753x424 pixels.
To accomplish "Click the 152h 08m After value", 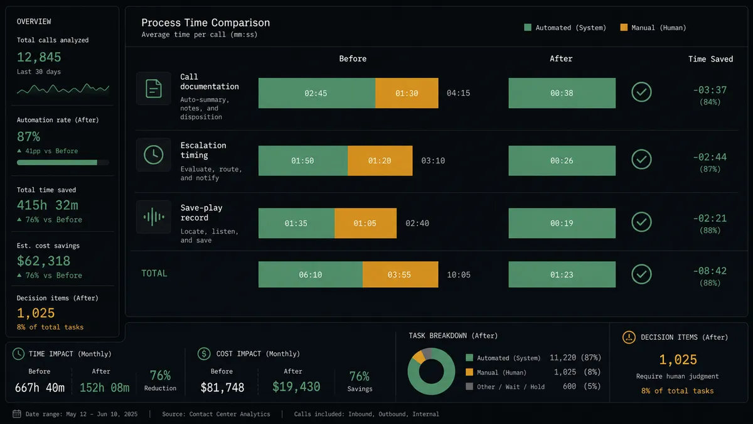I will (x=104, y=388).
